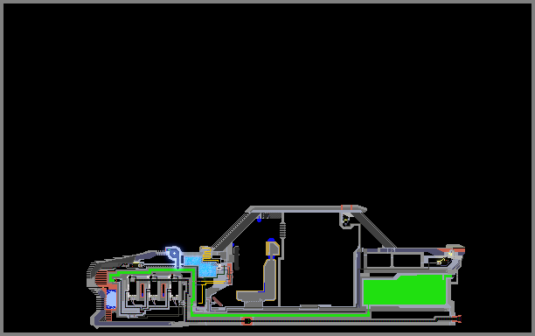Select the blue rearview mirror drop
The image size is (535, 336).
coord(260,219)
